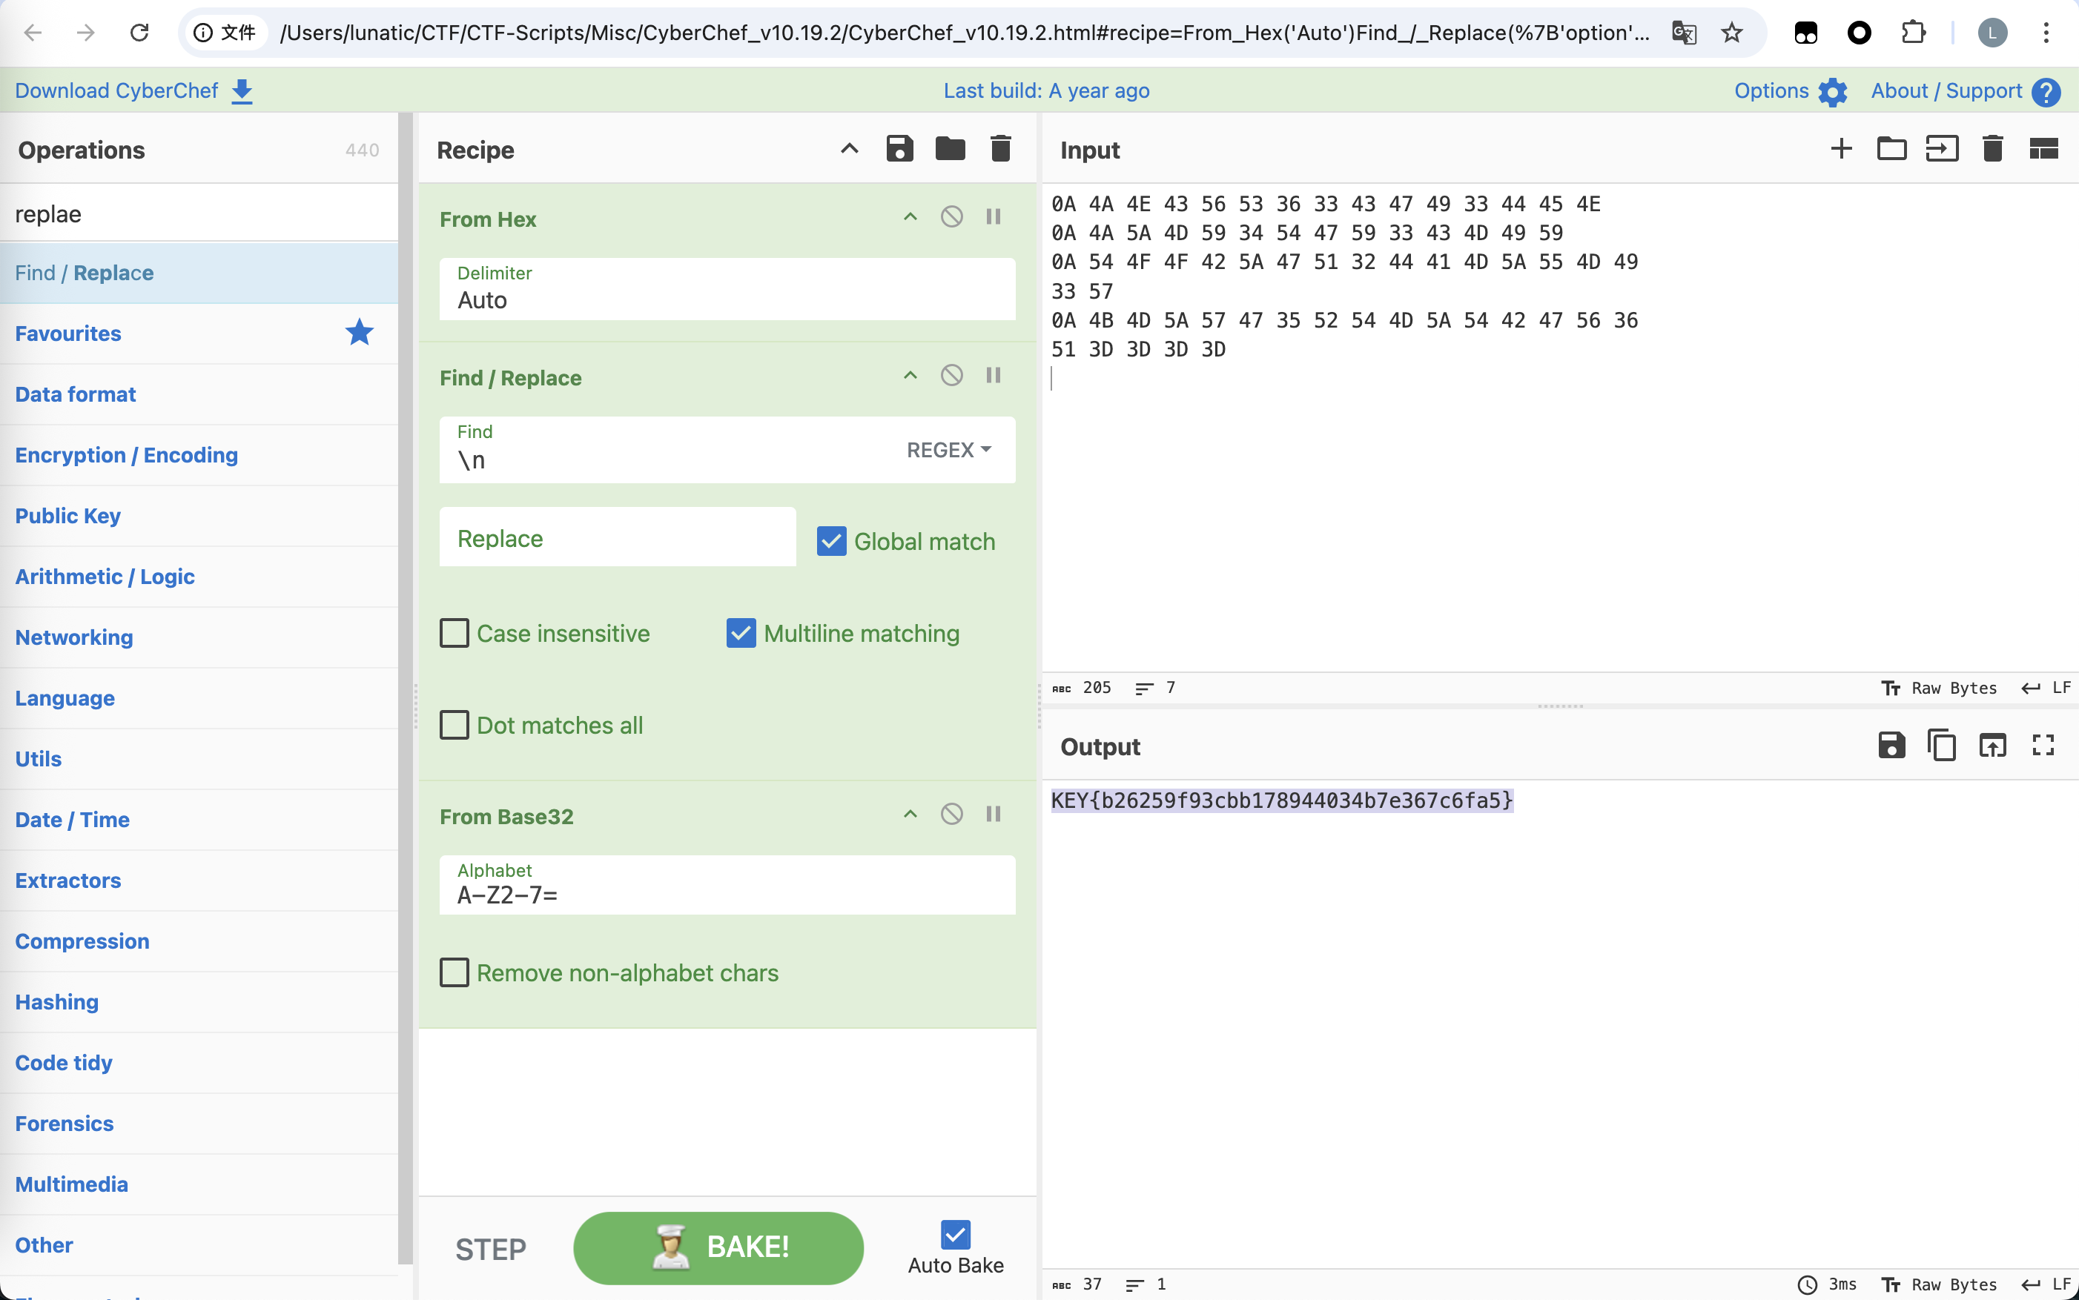Screen dimensions: 2079x1300
Task: Collapse all recipe operations chevron
Action: coord(849,149)
